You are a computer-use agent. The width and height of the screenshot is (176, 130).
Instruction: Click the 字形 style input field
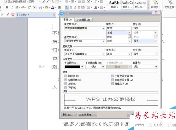tap(119, 28)
